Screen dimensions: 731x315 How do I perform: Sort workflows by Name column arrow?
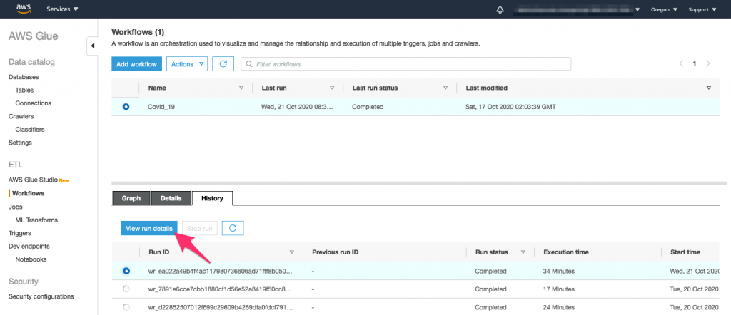click(241, 88)
